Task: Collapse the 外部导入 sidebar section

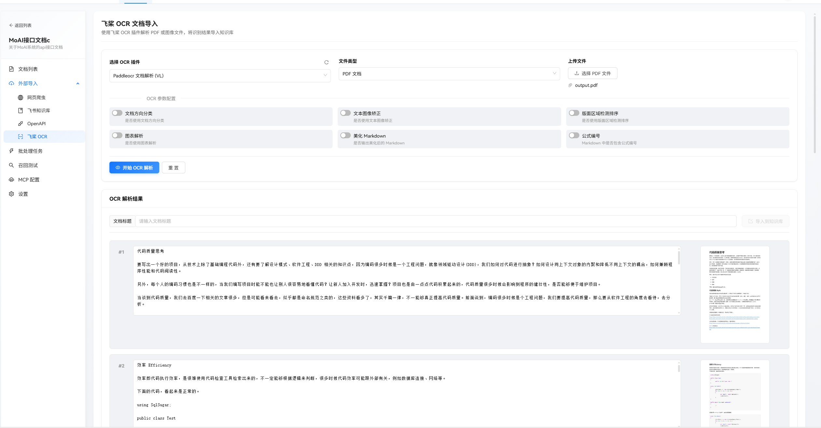Action: [78, 84]
